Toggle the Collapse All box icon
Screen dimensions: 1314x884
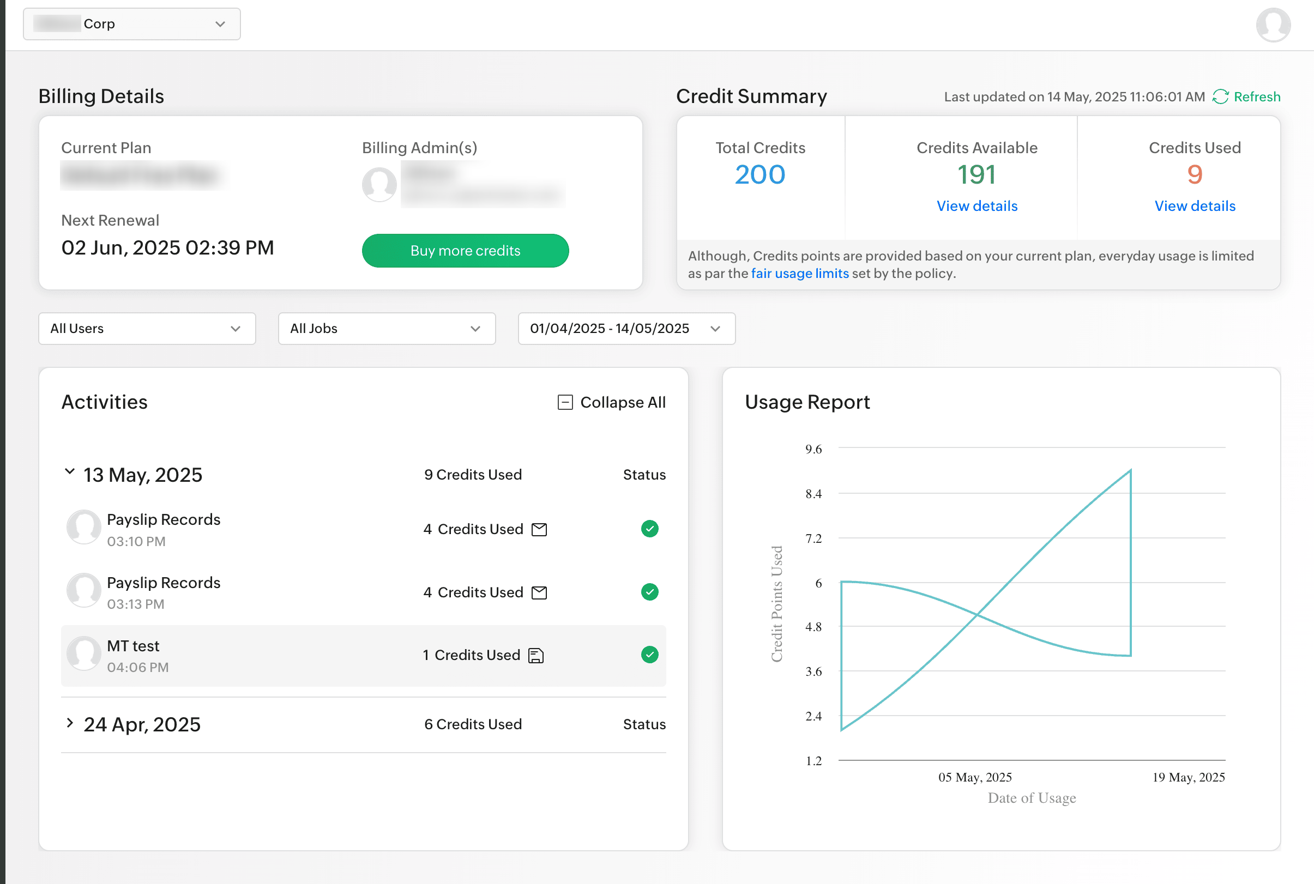coord(565,403)
